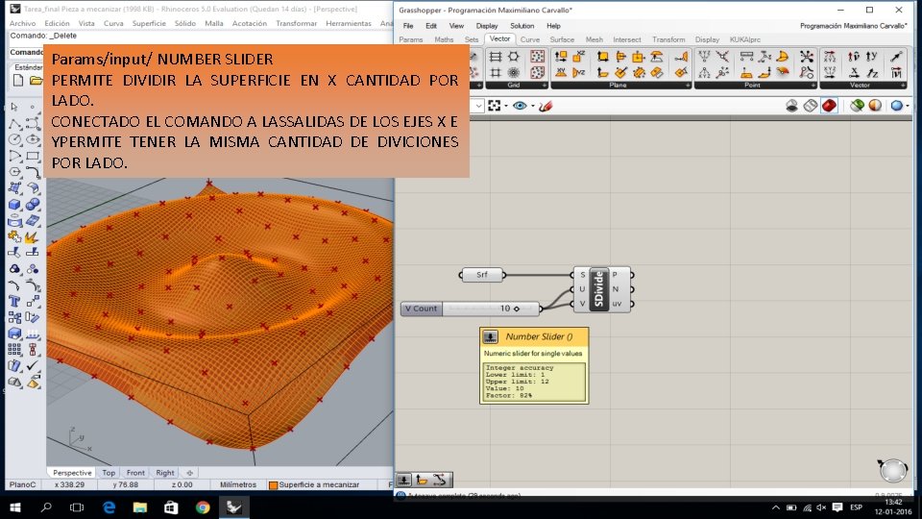Select the Populate 2D component icon
The height and width of the screenshot is (519, 922).
point(537,57)
